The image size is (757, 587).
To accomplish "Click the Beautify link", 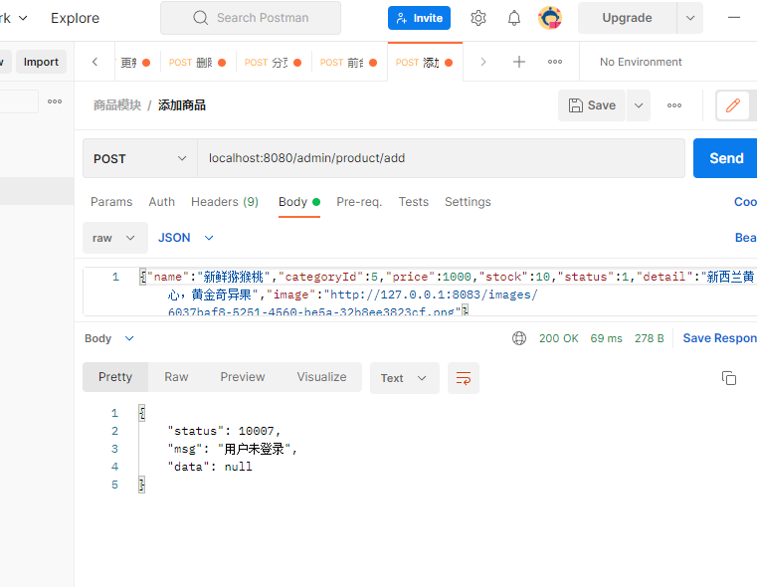I will pos(745,238).
